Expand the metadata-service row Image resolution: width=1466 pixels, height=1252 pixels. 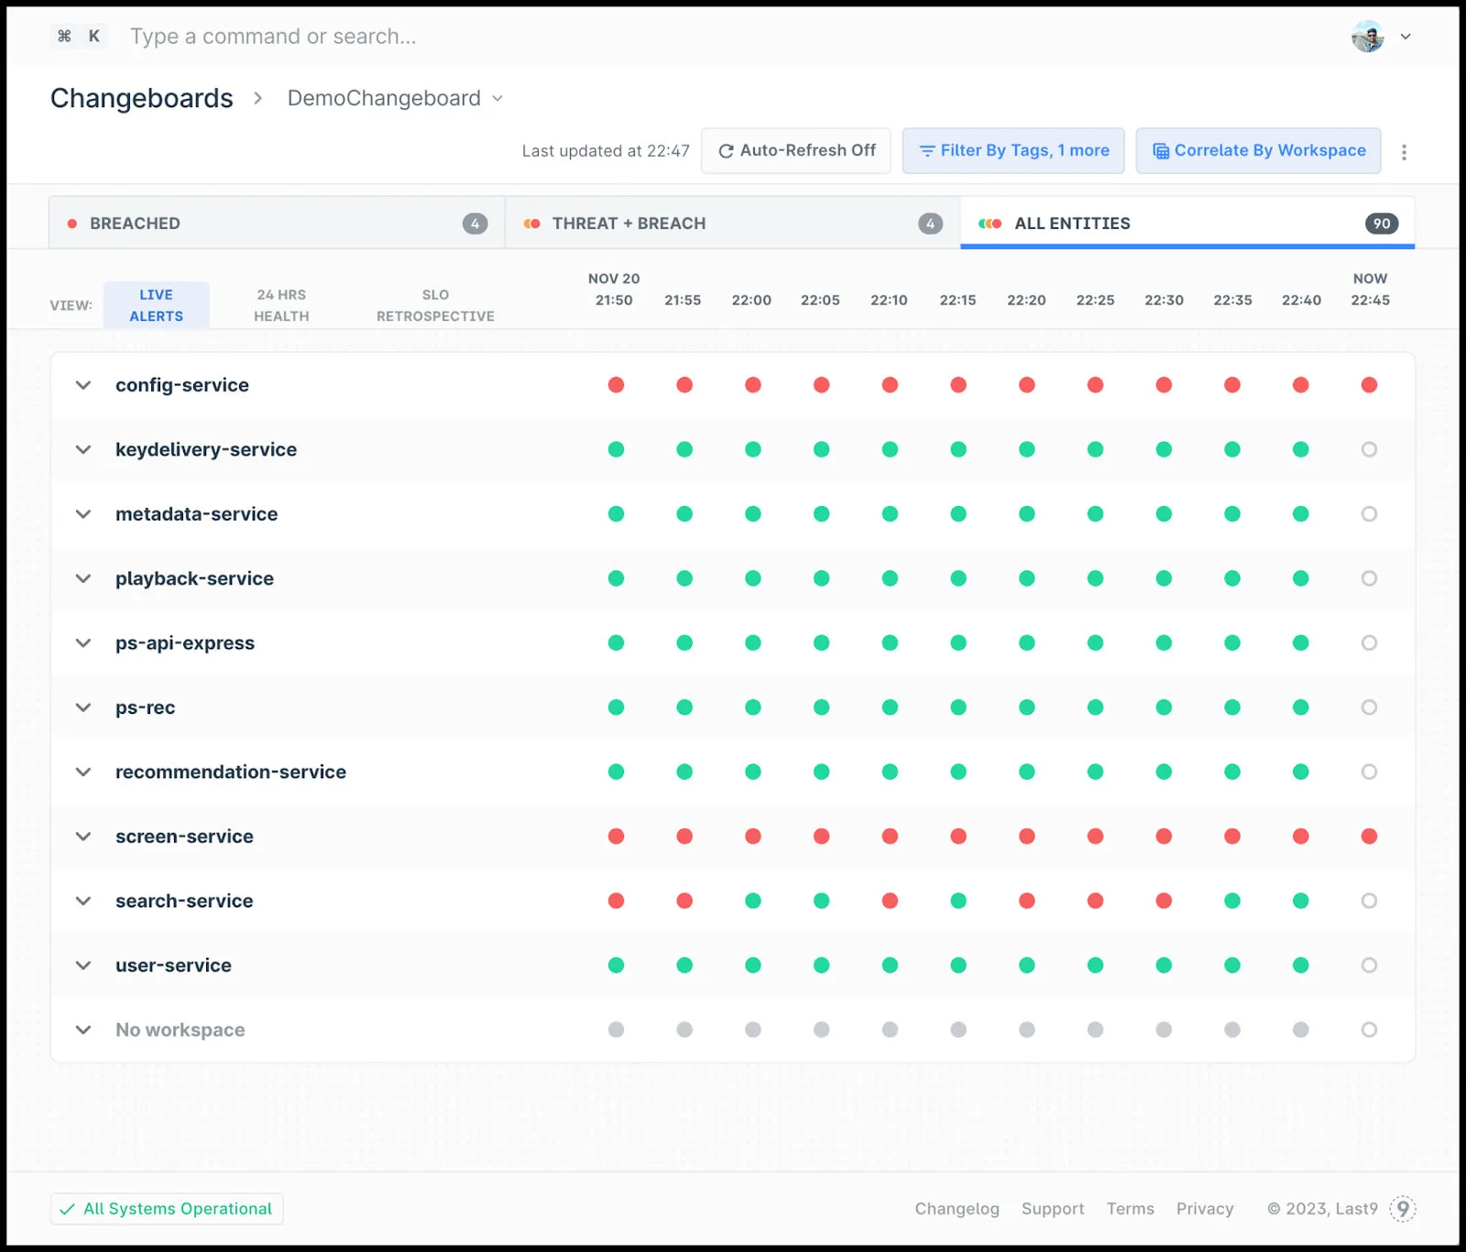coord(83,514)
